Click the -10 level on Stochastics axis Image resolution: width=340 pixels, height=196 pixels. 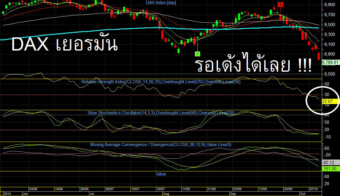pyautogui.click(x=327, y=137)
